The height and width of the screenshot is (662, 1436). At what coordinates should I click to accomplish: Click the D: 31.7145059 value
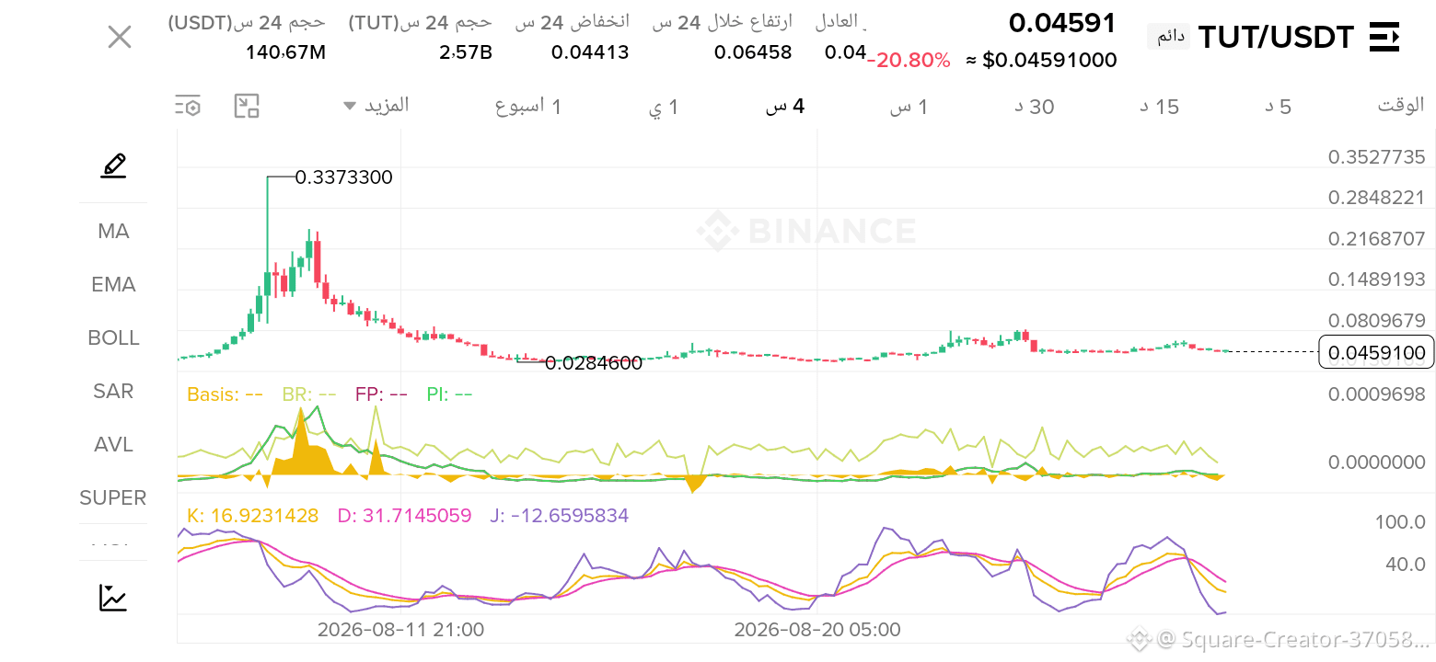[404, 516]
